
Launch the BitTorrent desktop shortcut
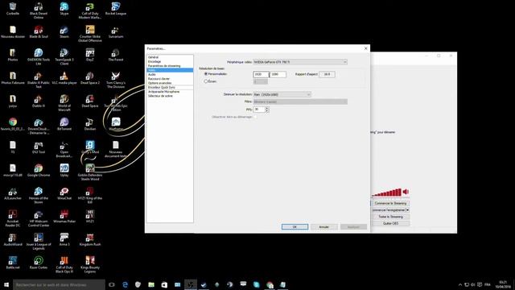pyautogui.click(x=64, y=124)
